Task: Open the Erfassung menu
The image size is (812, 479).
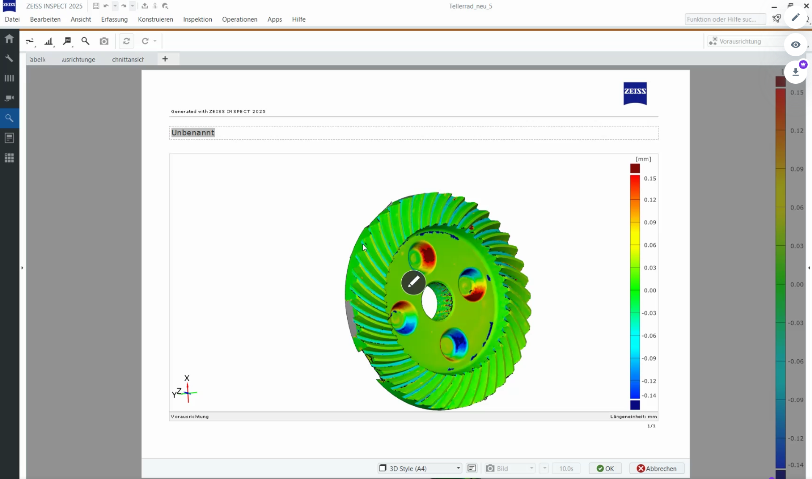Action: tap(114, 19)
